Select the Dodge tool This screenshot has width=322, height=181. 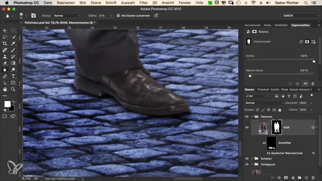point(13,70)
